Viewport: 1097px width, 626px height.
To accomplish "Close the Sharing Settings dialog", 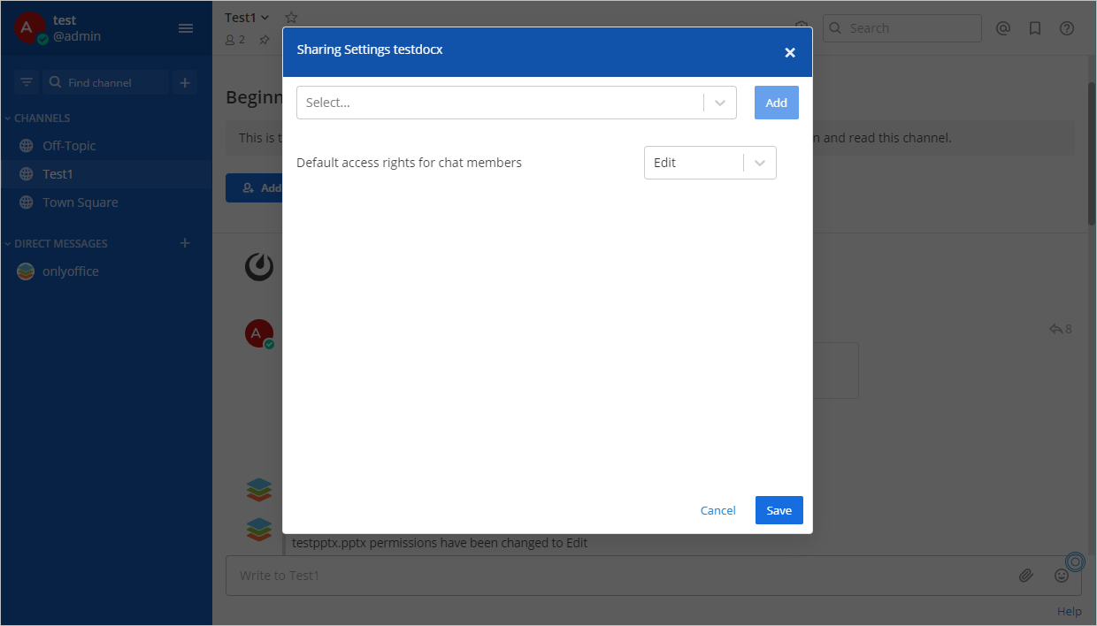I will [x=790, y=53].
